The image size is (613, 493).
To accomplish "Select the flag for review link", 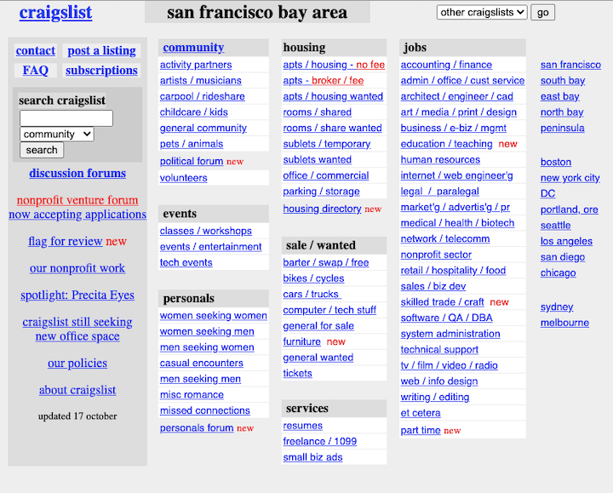I will click(66, 242).
